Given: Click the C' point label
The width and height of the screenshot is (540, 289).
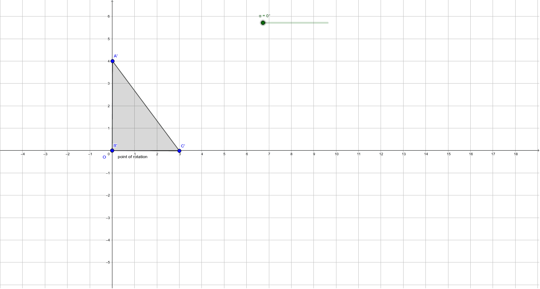Looking at the screenshot, I should click(x=183, y=146).
